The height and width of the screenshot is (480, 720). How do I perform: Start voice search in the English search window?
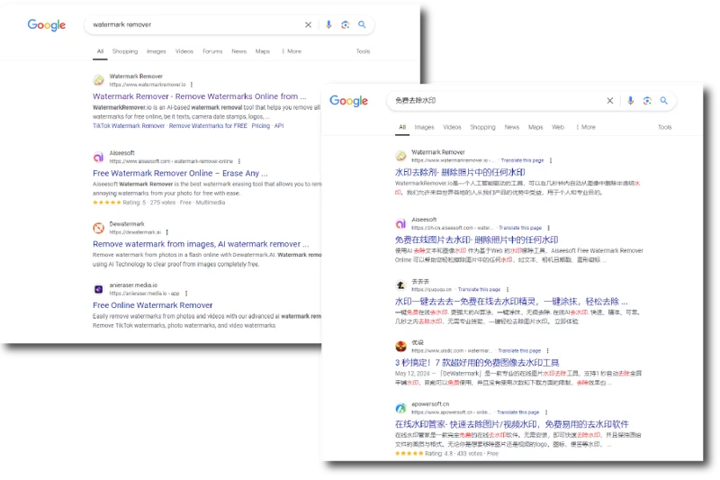pyautogui.click(x=328, y=25)
